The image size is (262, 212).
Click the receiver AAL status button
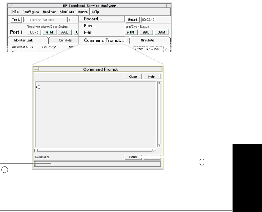point(64,32)
